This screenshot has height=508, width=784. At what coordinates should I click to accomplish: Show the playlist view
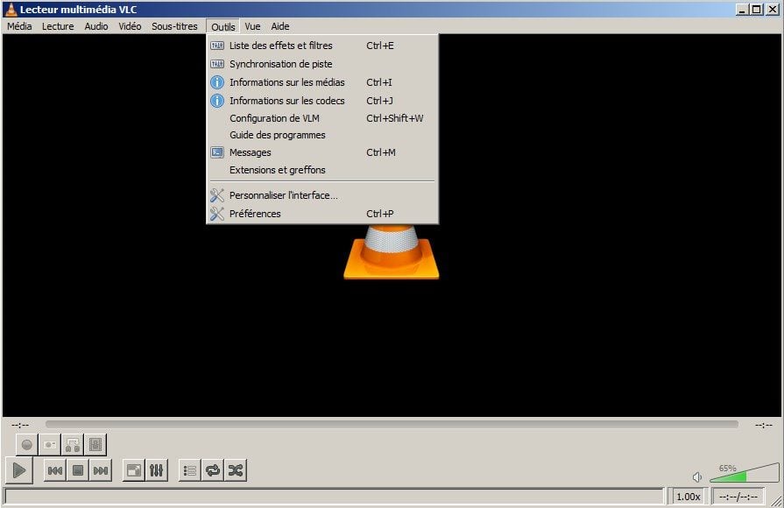(x=190, y=470)
